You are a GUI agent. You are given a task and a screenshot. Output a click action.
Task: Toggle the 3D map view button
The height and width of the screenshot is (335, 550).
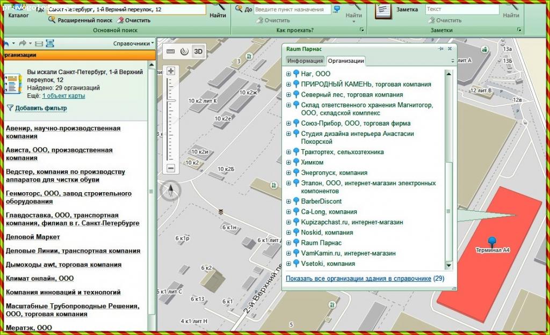[198, 52]
